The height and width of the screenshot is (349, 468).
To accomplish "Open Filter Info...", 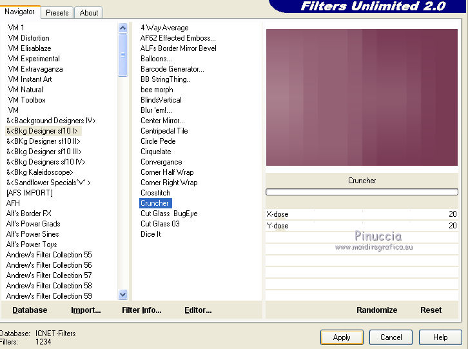I will click(x=142, y=310).
